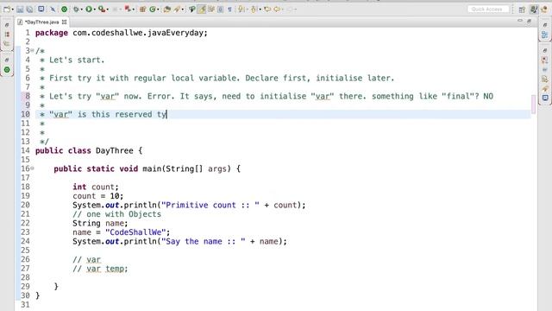The width and height of the screenshot is (552, 311).
Task: Expand Next Annotation dropdown arrow
Action: 247,10
